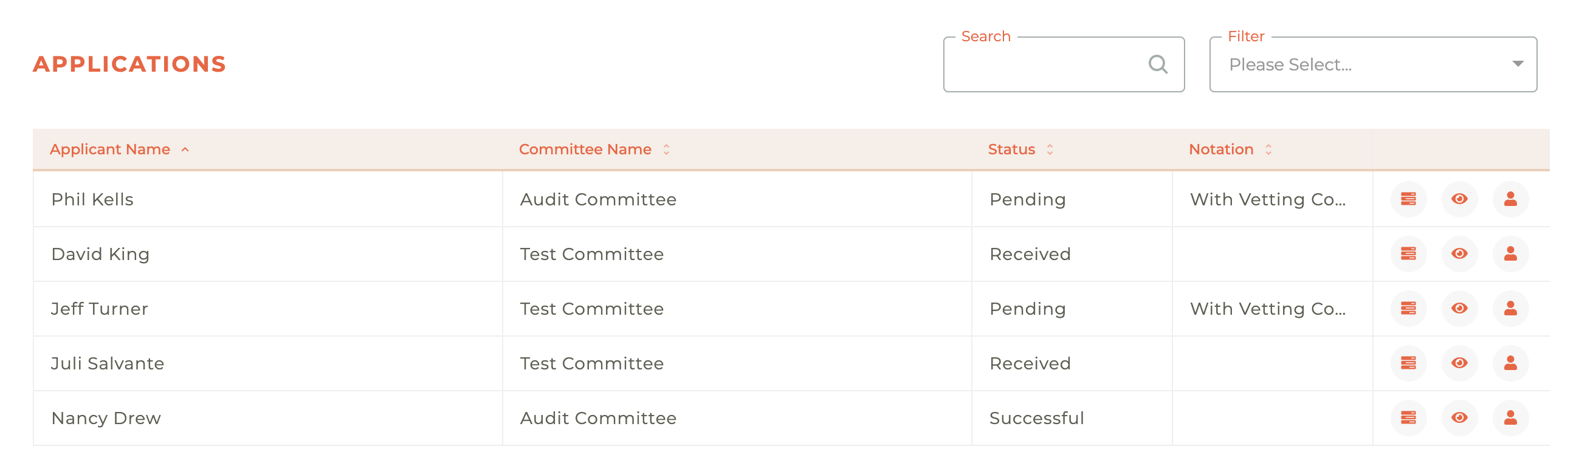Open the list icon for Nancy Drew
The width and height of the screenshot is (1579, 463).
(x=1408, y=417)
